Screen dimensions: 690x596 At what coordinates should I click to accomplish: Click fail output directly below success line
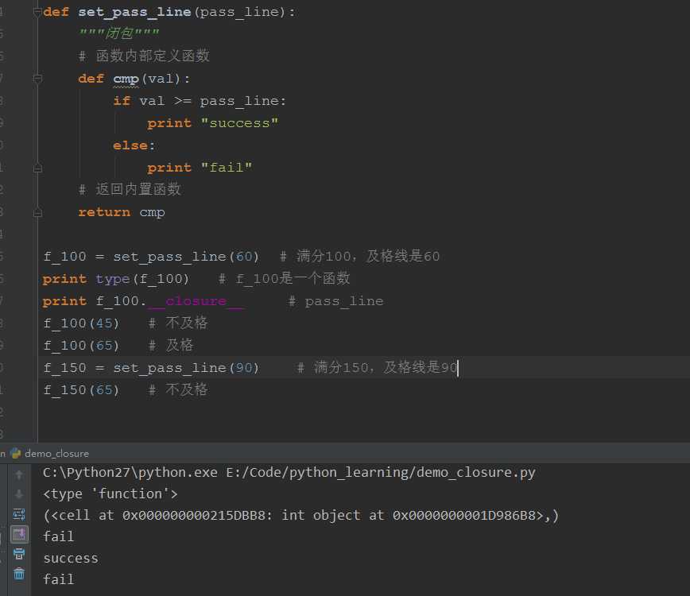(x=59, y=579)
